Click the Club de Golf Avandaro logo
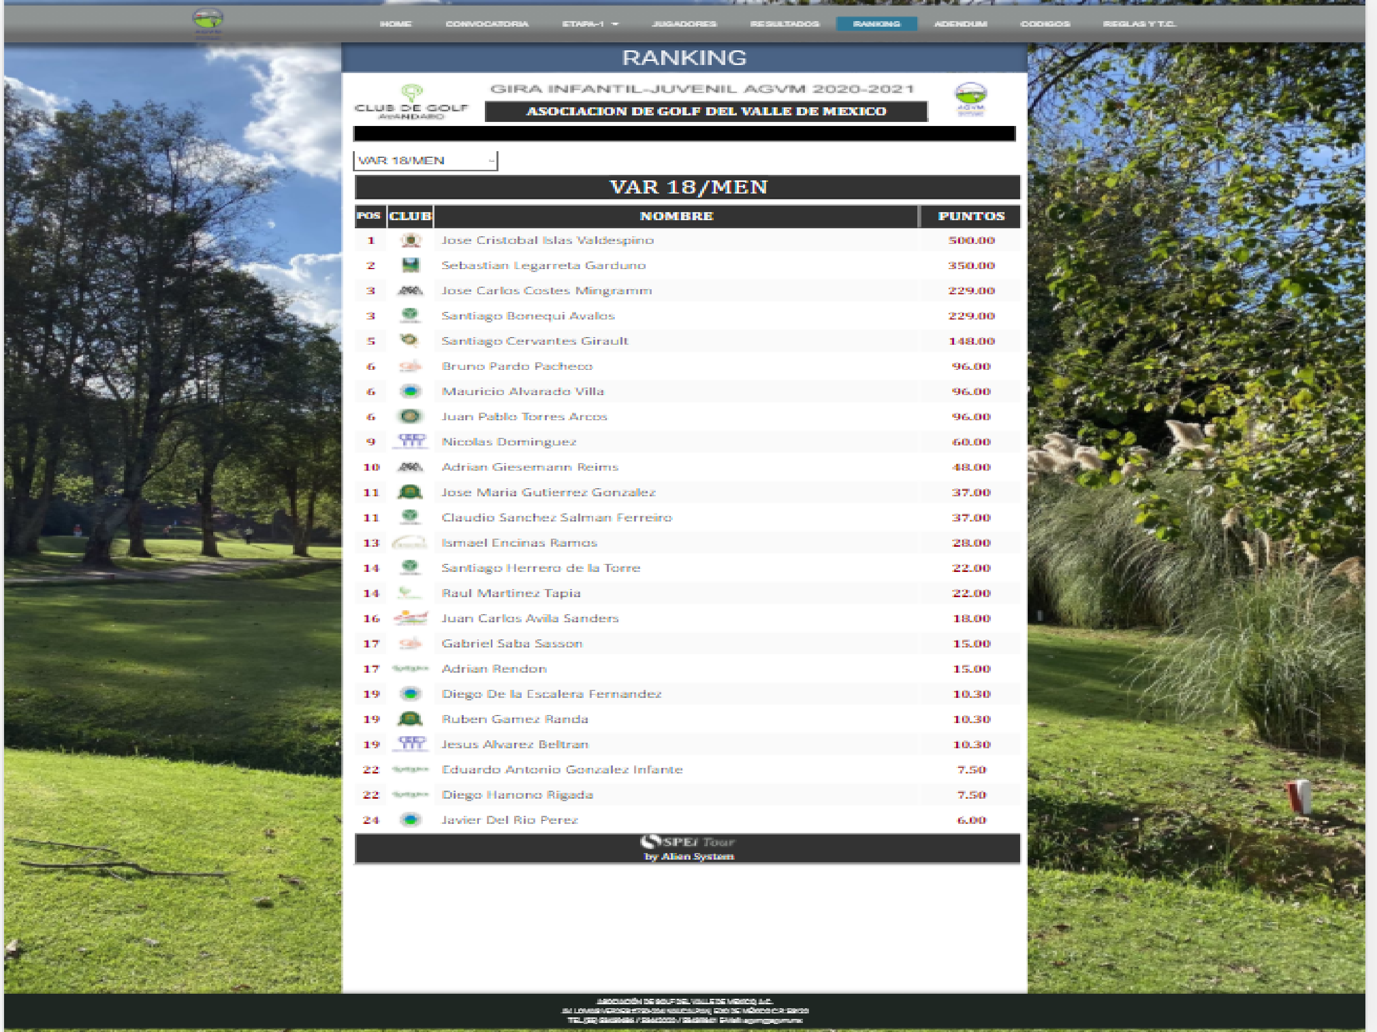1377x1032 pixels. coord(411,102)
